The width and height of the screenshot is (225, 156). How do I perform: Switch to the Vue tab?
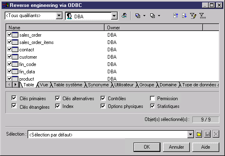click(44, 85)
